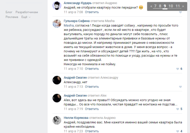Image resolution: width=190 pixels, height=133 pixels.
Task: Like Нелли Корякова's comment heart icon
Action: (178, 131)
